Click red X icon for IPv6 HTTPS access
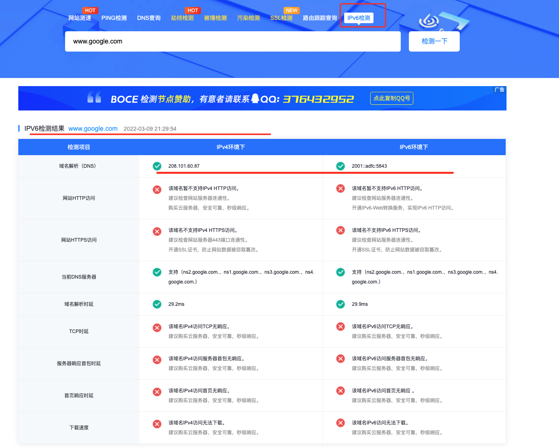Image resolution: width=559 pixels, height=448 pixels. click(x=341, y=231)
